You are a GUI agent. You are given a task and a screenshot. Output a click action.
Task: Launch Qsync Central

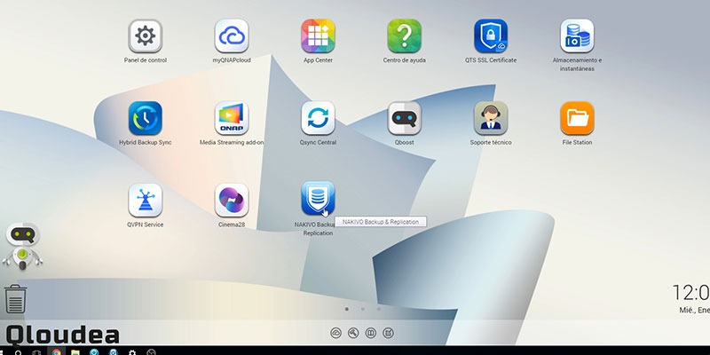coord(318,118)
